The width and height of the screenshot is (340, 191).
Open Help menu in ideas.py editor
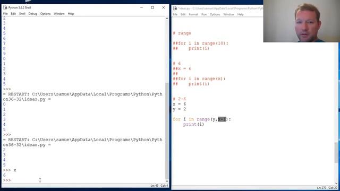click(240, 14)
